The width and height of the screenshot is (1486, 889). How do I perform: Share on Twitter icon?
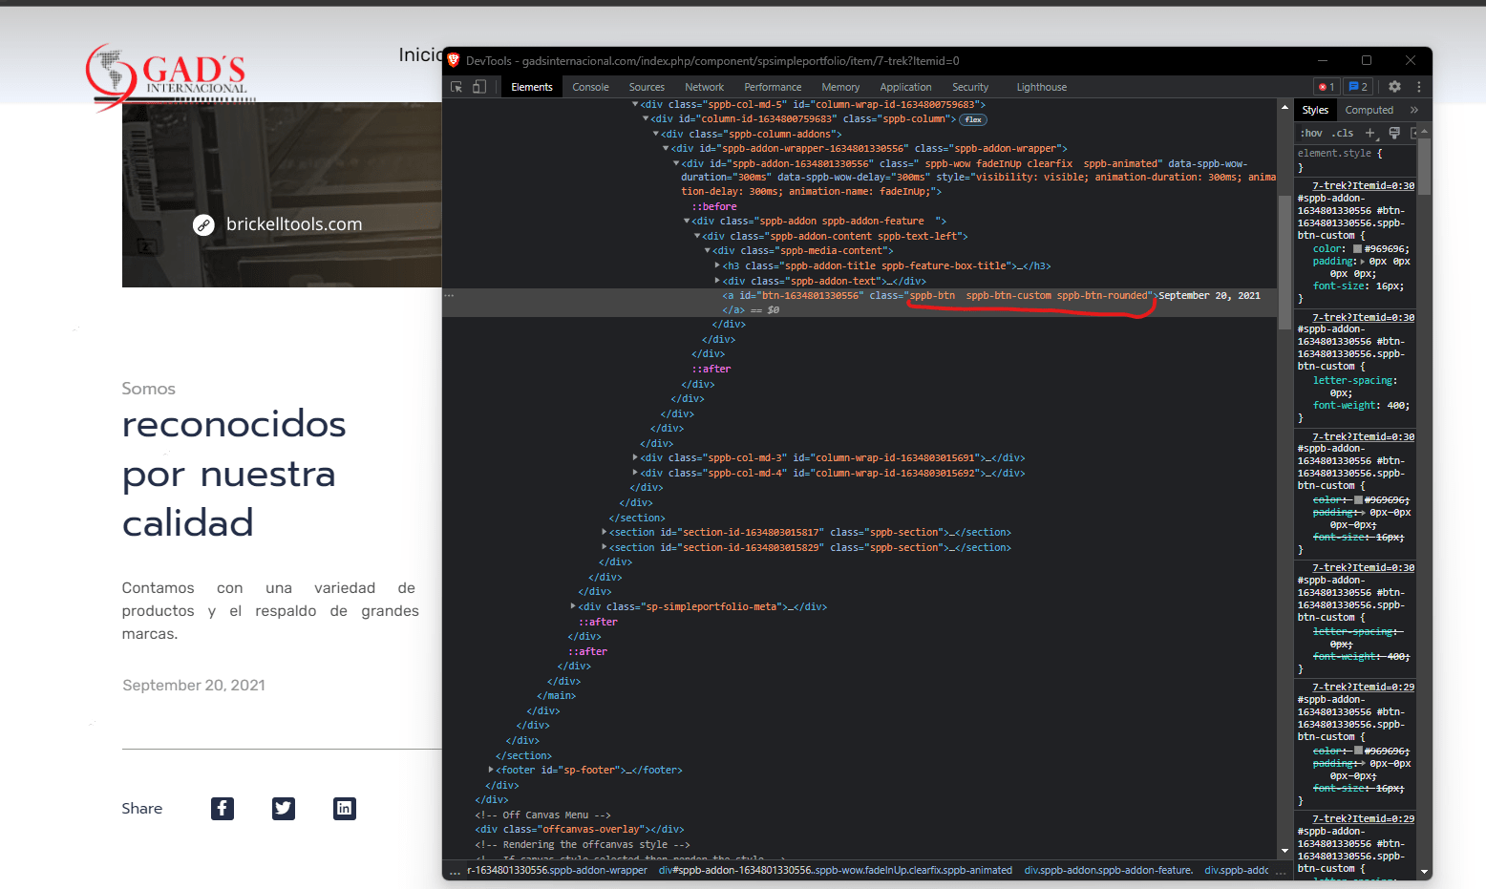pos(284,809)
